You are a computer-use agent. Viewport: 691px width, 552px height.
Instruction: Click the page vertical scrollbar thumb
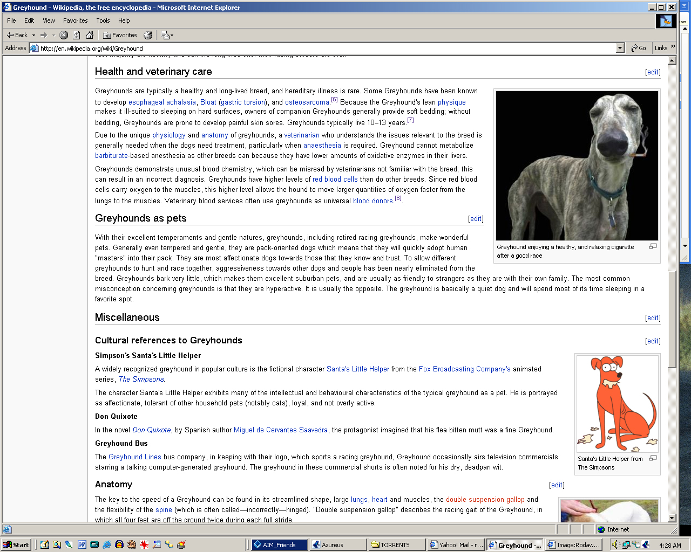click(672, 319)
